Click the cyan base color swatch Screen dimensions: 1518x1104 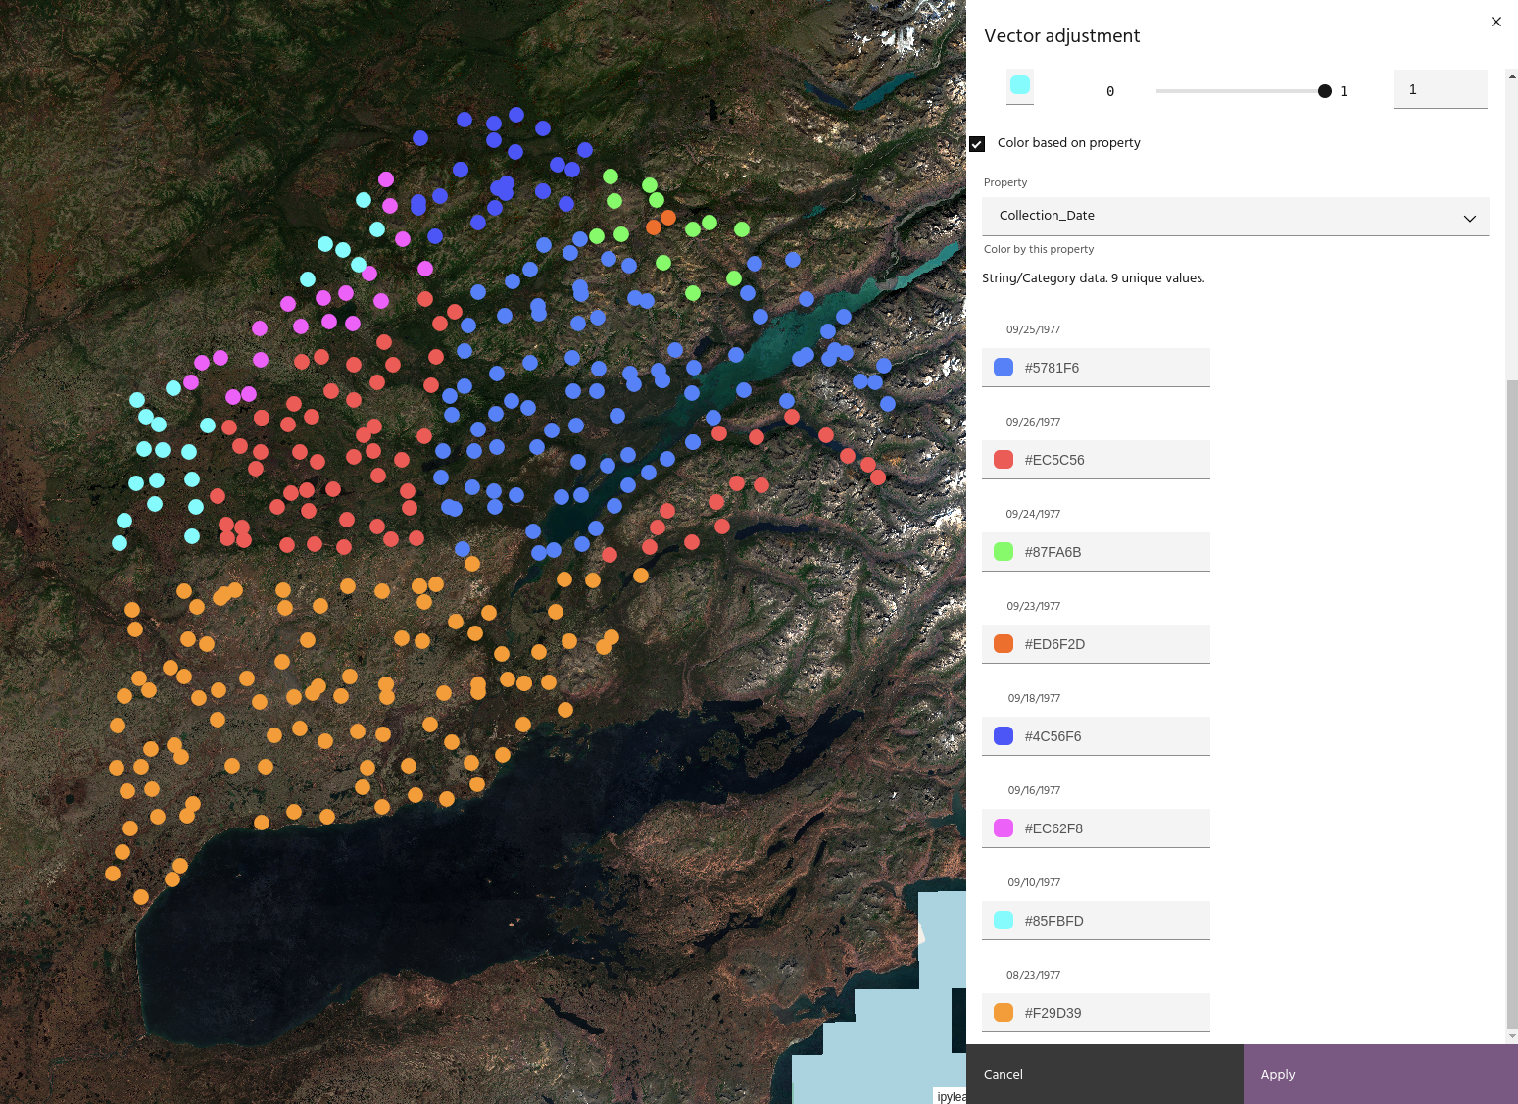click(1020, 85)
